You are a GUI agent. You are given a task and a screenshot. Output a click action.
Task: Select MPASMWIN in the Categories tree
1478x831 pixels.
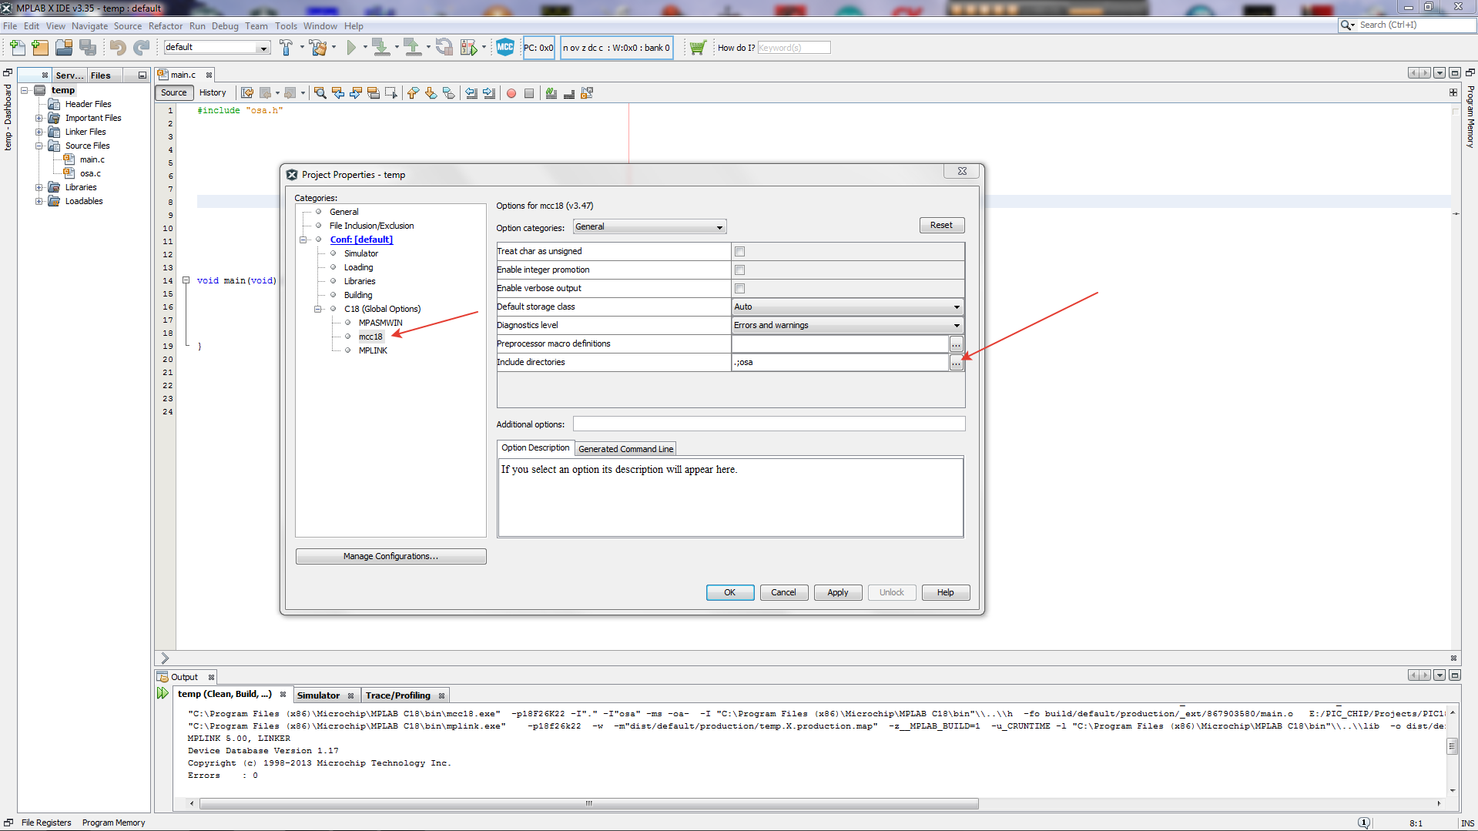[380, 323]
